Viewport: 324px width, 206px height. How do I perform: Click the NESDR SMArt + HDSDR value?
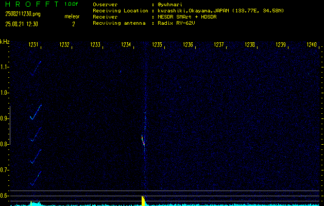point(187,17)
